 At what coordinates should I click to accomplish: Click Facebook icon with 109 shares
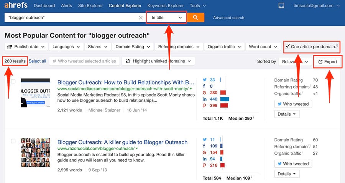[204, 146]
